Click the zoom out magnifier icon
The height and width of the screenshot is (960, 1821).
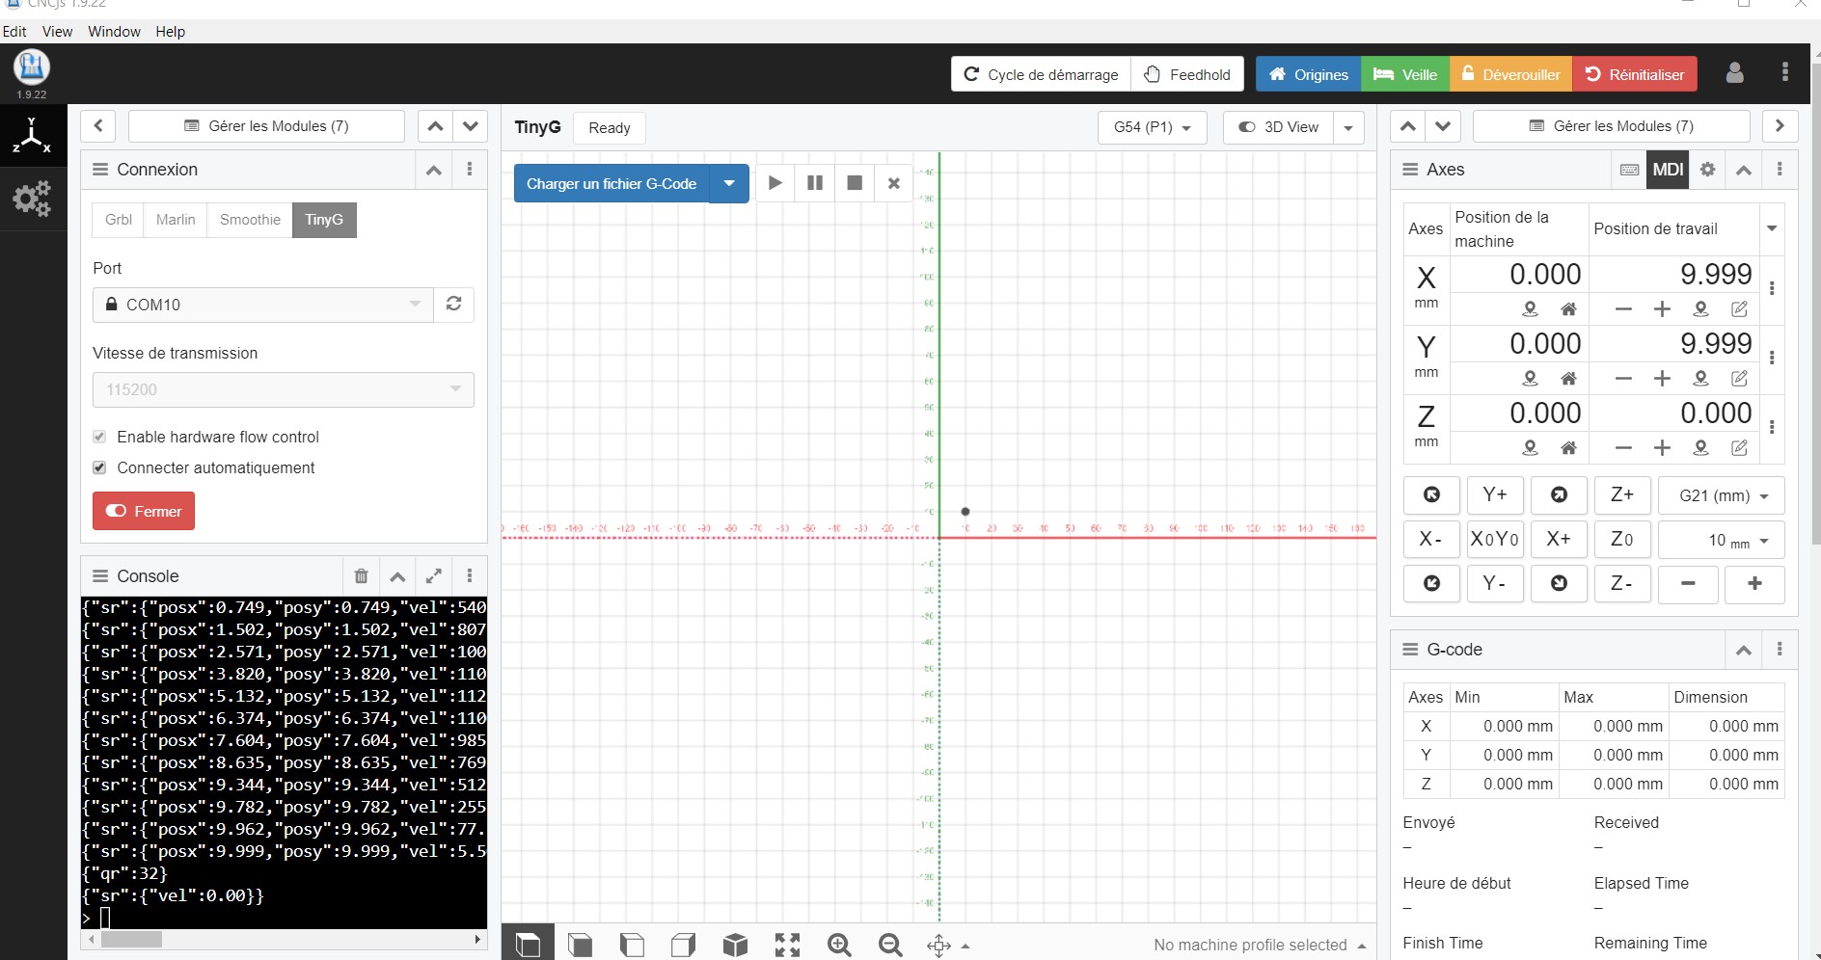[x=890, y=946]
